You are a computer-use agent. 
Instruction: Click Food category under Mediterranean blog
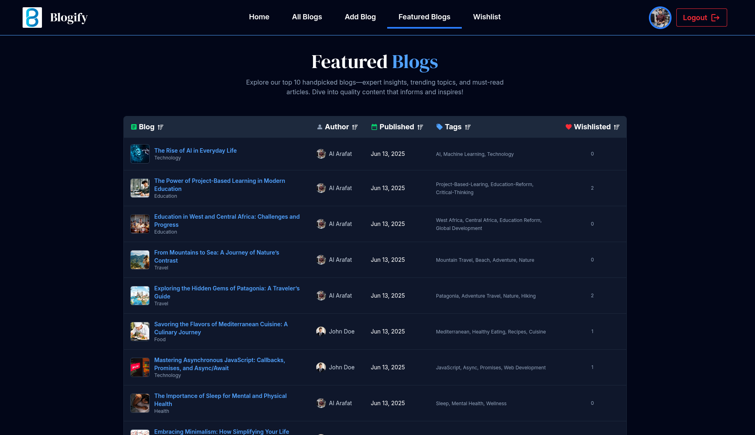click(x=160, y=340)
